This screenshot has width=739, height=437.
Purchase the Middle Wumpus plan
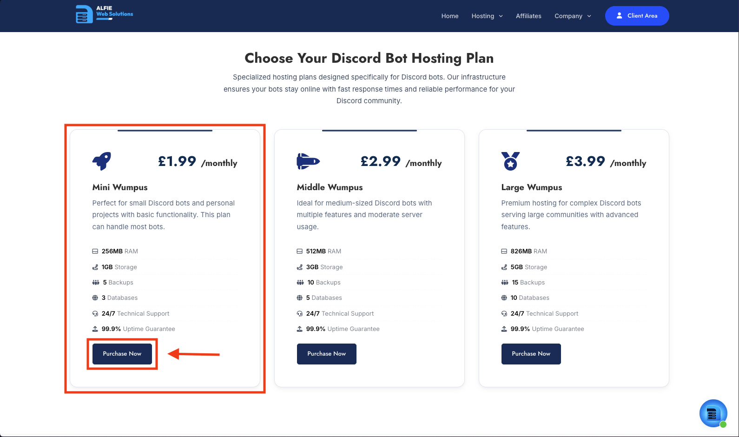[326, 354]
